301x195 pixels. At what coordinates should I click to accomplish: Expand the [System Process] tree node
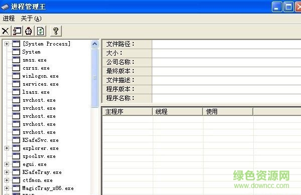pyautogui.click(x=7, y=44)
